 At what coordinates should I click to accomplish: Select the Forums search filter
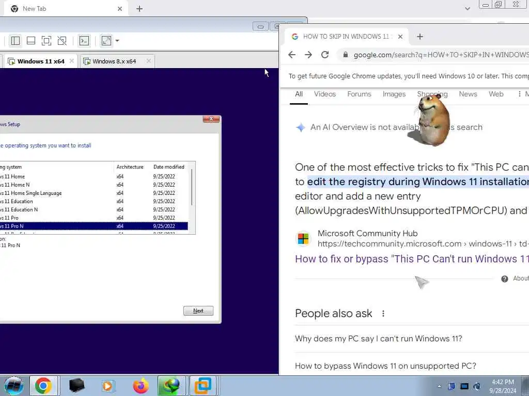360,94
